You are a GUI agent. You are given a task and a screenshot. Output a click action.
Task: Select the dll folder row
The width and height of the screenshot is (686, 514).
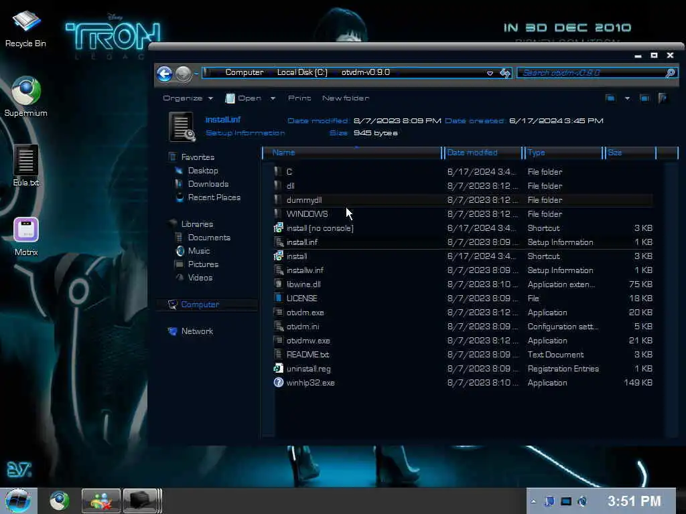tap(462, 186)
